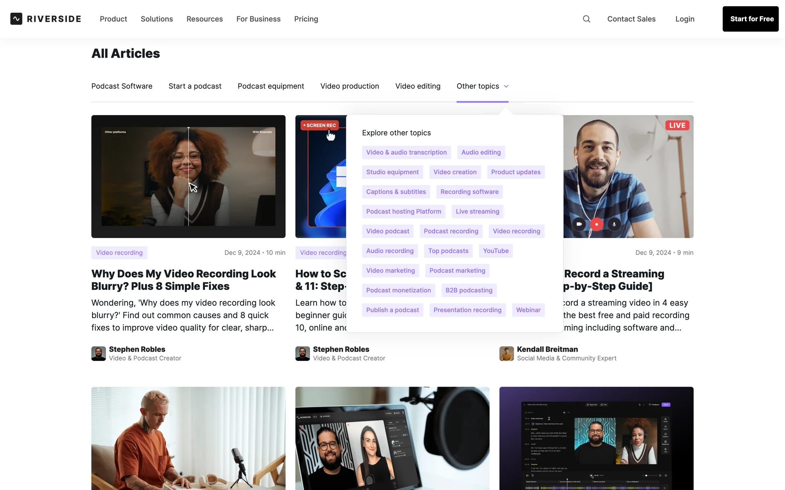Click the red record button in thumbnail

597,224
